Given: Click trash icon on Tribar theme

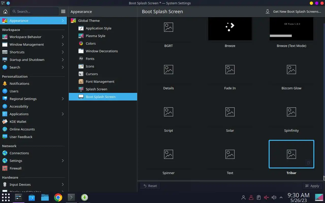Looking at the screenshot, I should pos(308,163).
